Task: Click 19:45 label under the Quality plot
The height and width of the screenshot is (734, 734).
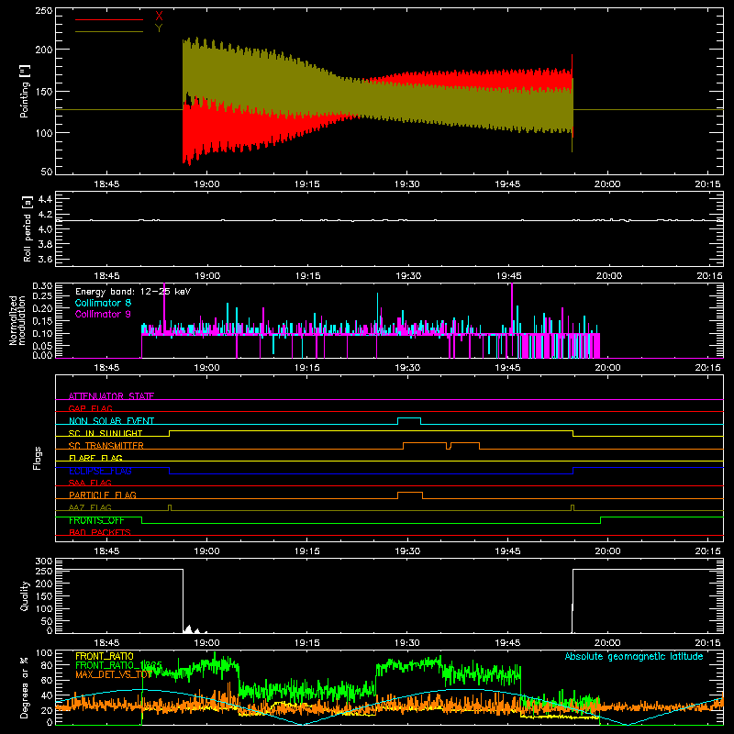Action: [x=507, y=643]
